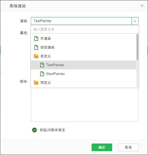Click the StartPainter file icon
The width and height of the screenshot is (148, 155).
pyautogui.click(x=42, y=74)
